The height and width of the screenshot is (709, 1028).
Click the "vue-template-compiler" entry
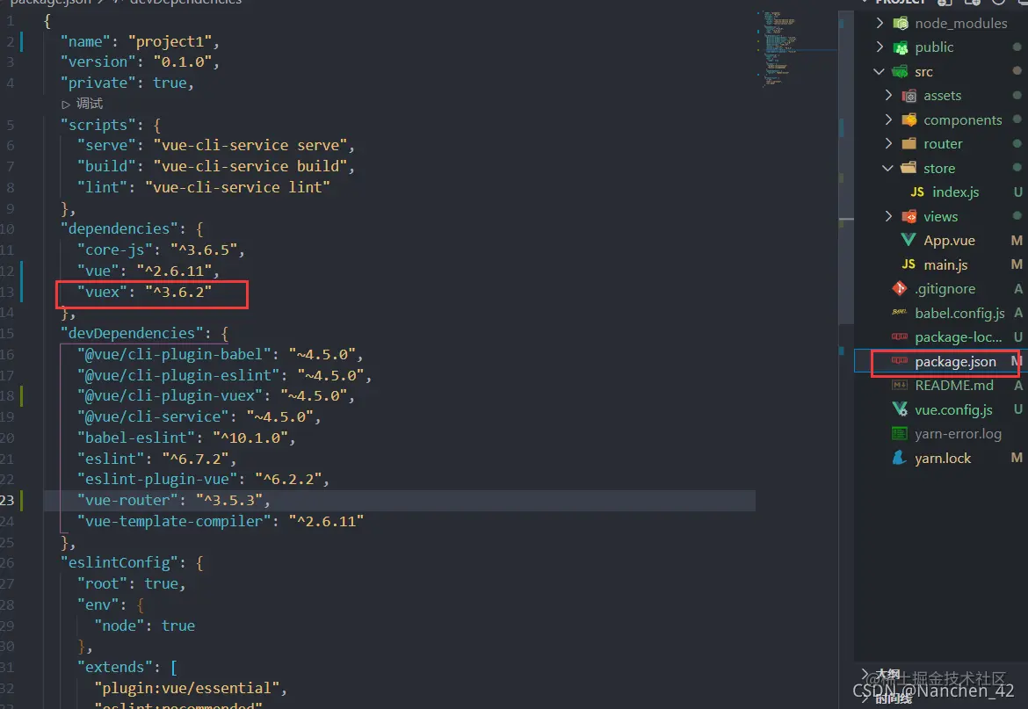click(221, 521)
